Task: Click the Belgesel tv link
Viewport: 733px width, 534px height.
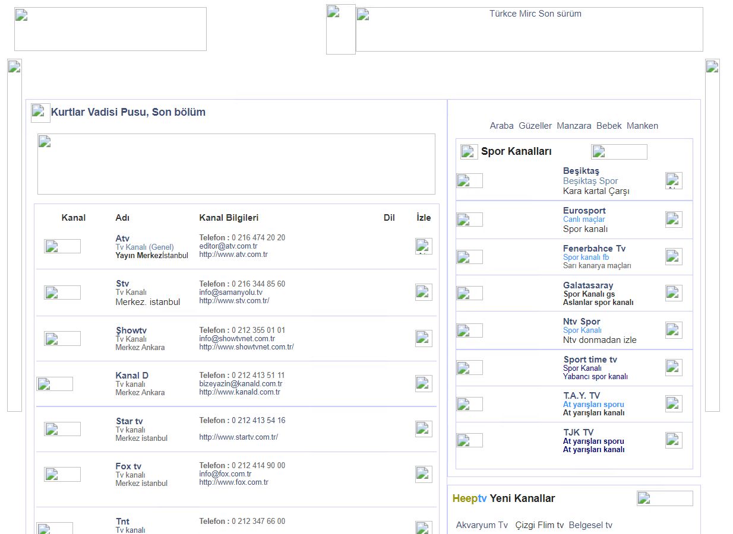Action: point(590,525)
